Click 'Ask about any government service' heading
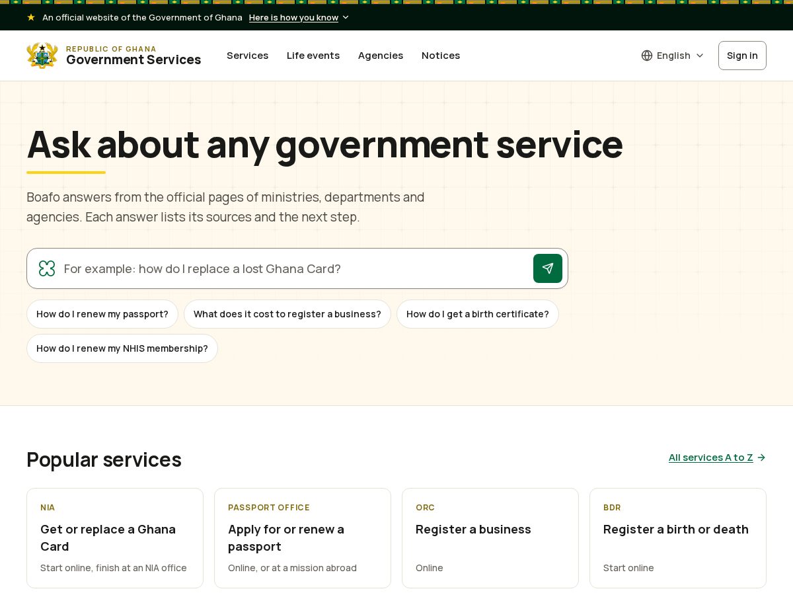Screen dimensions: 793x595 tap(324, 145)
